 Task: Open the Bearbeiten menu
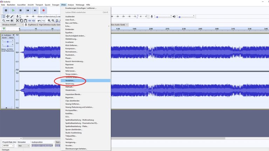(x=11, y=5)
